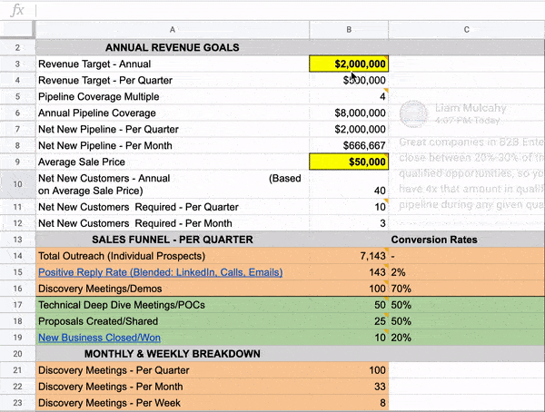Select the Annual Pipeline Coverage $8,000,000 cell
The width and height of the screenshot is (545, 412).
pos(349,113)
